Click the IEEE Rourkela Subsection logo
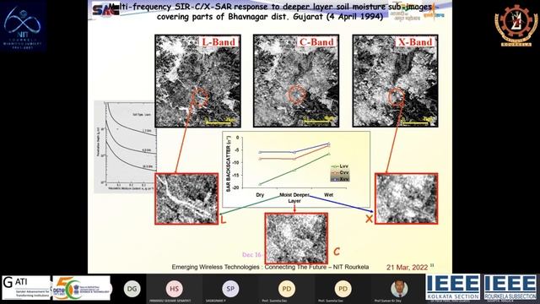540x304 pixels. (510, 287)
